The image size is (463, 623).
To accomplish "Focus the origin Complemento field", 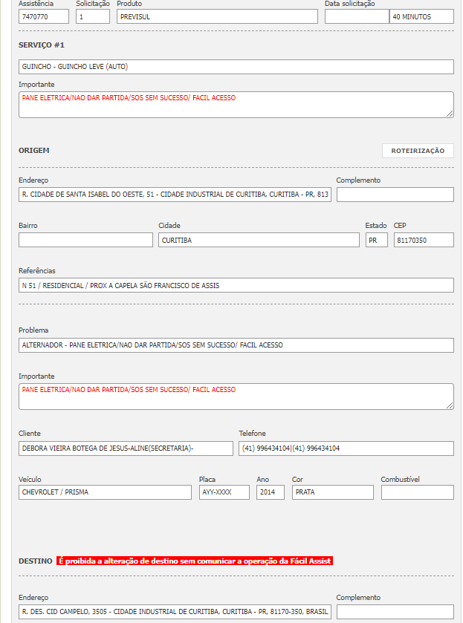I will tap(395, 195).
